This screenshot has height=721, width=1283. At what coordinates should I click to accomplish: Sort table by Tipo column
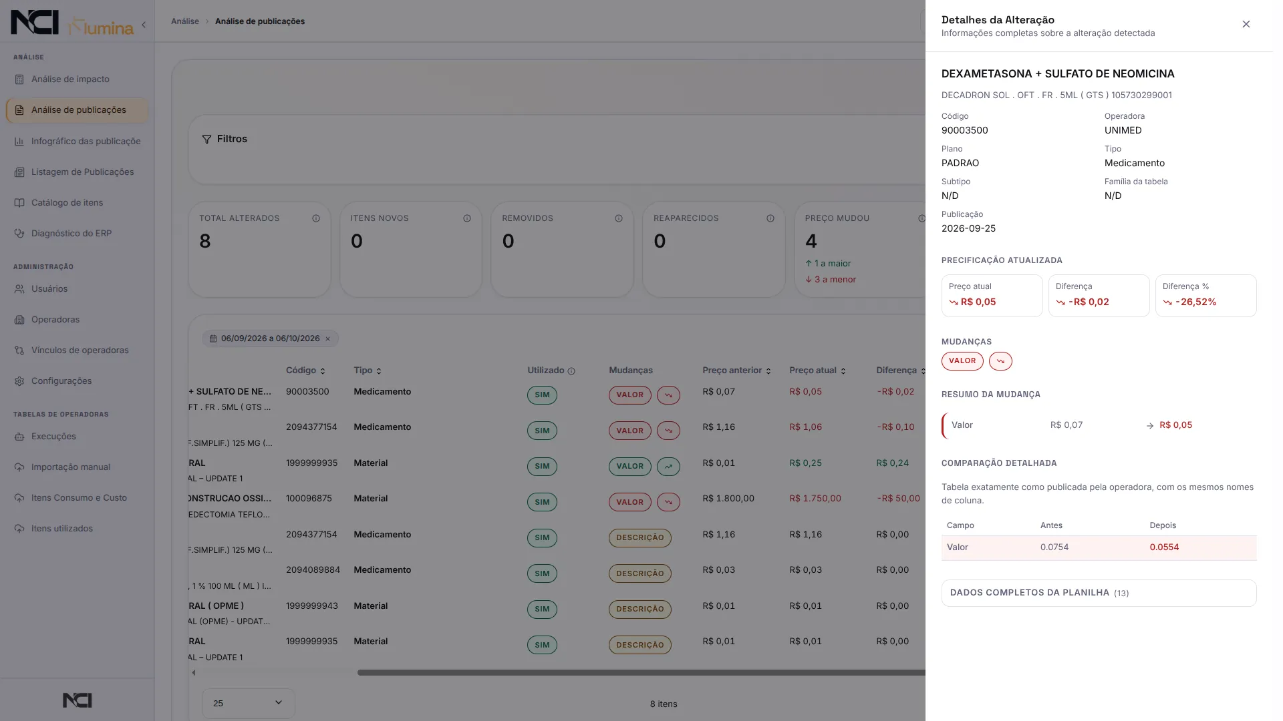368,371
